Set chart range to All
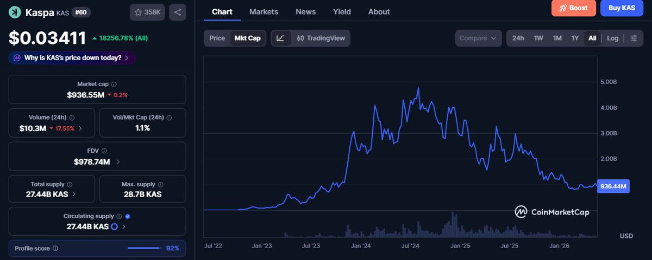Image resolution: width=652 pixels, height=260 pixels. 592,38
